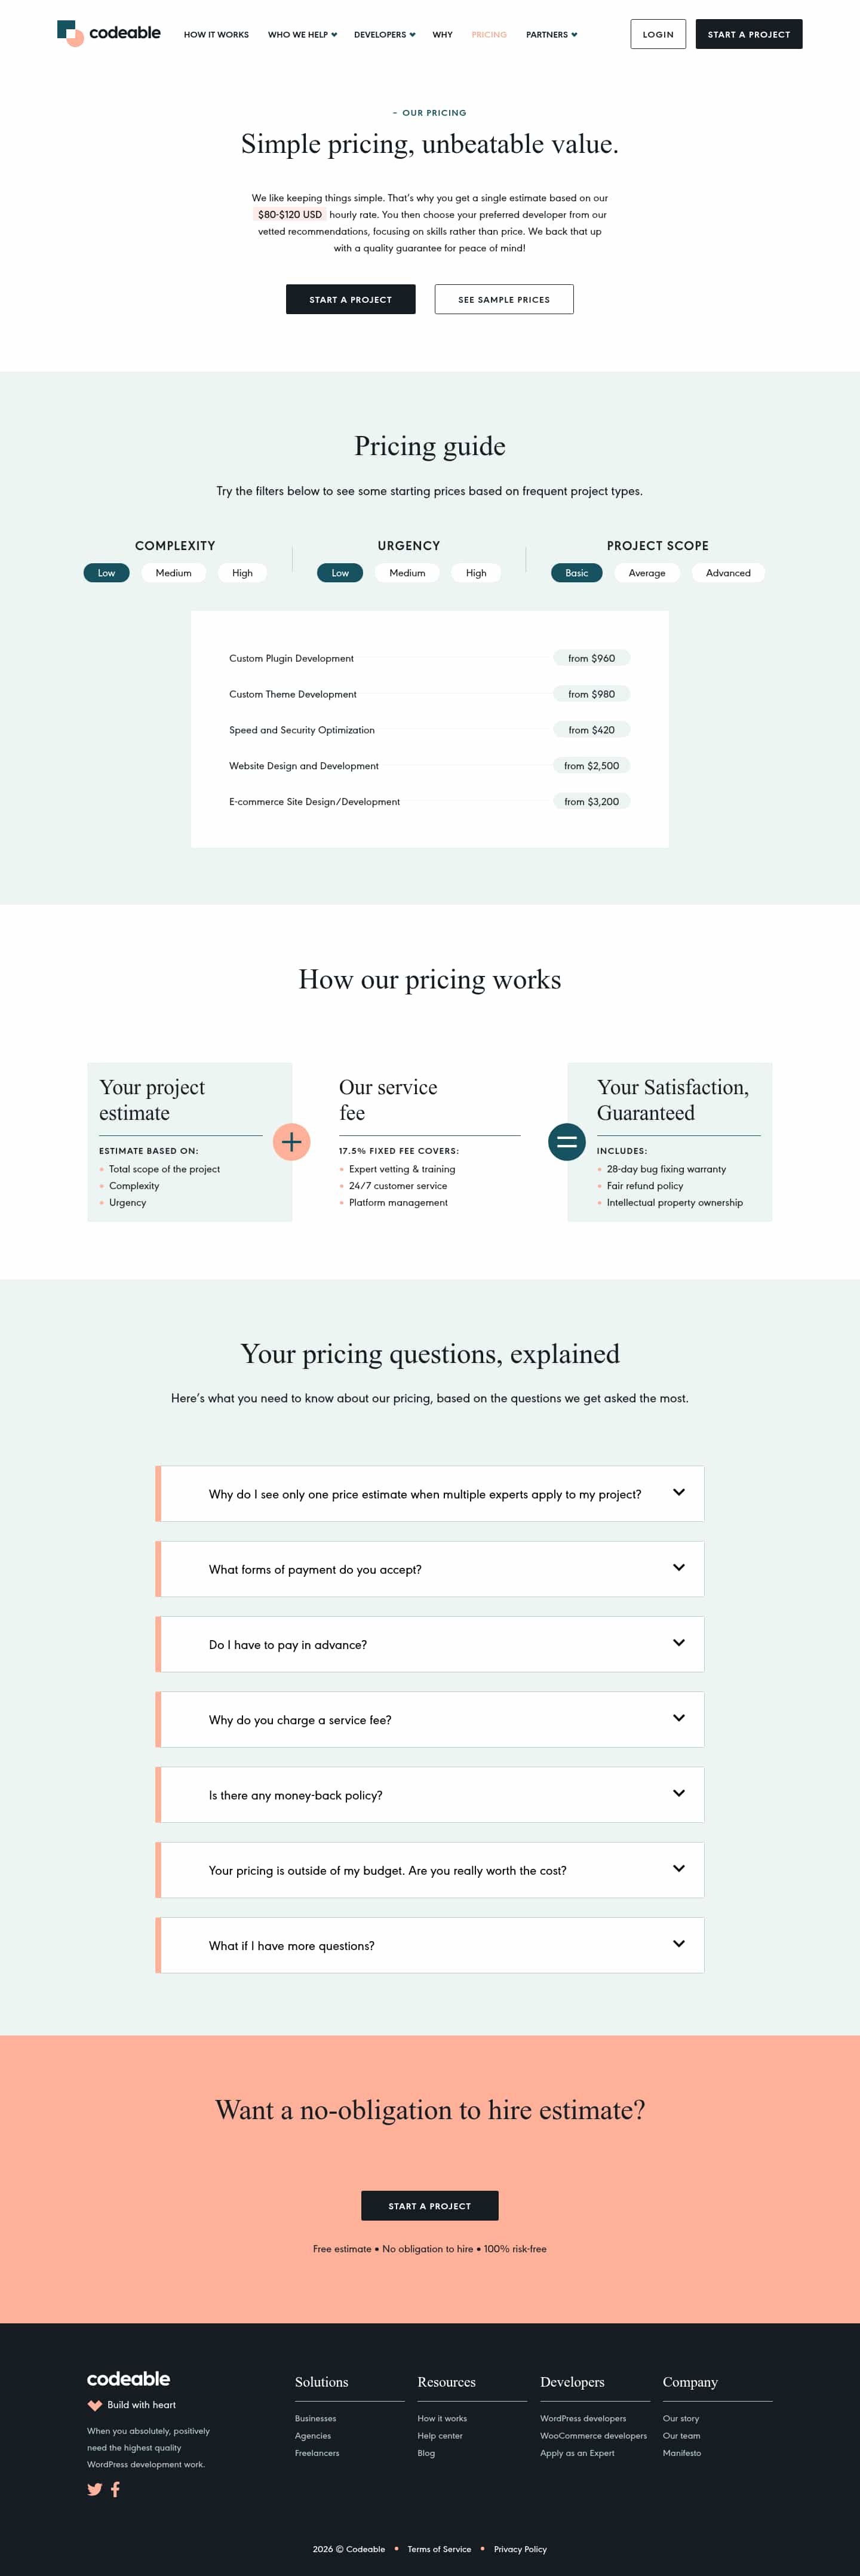Go to How It Works menu item
The width and height of the screenshot is (860, 2576).
pyautogui.click(x=216, y=35)
